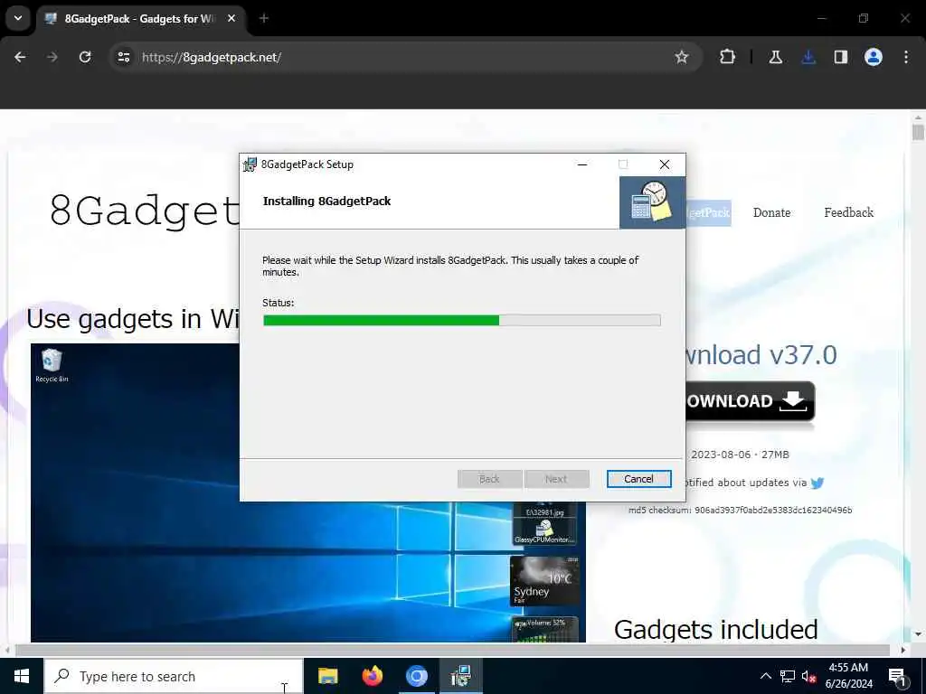Open the Windows Start menu
The height and width of the screenshot is (694, 926).
(22, 676)
